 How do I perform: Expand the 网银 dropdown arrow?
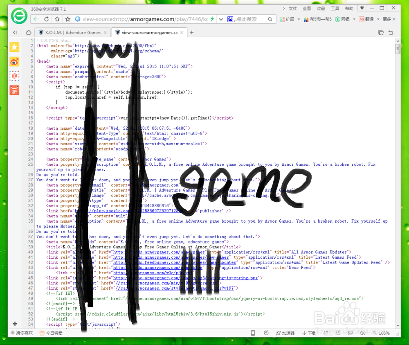354,19
